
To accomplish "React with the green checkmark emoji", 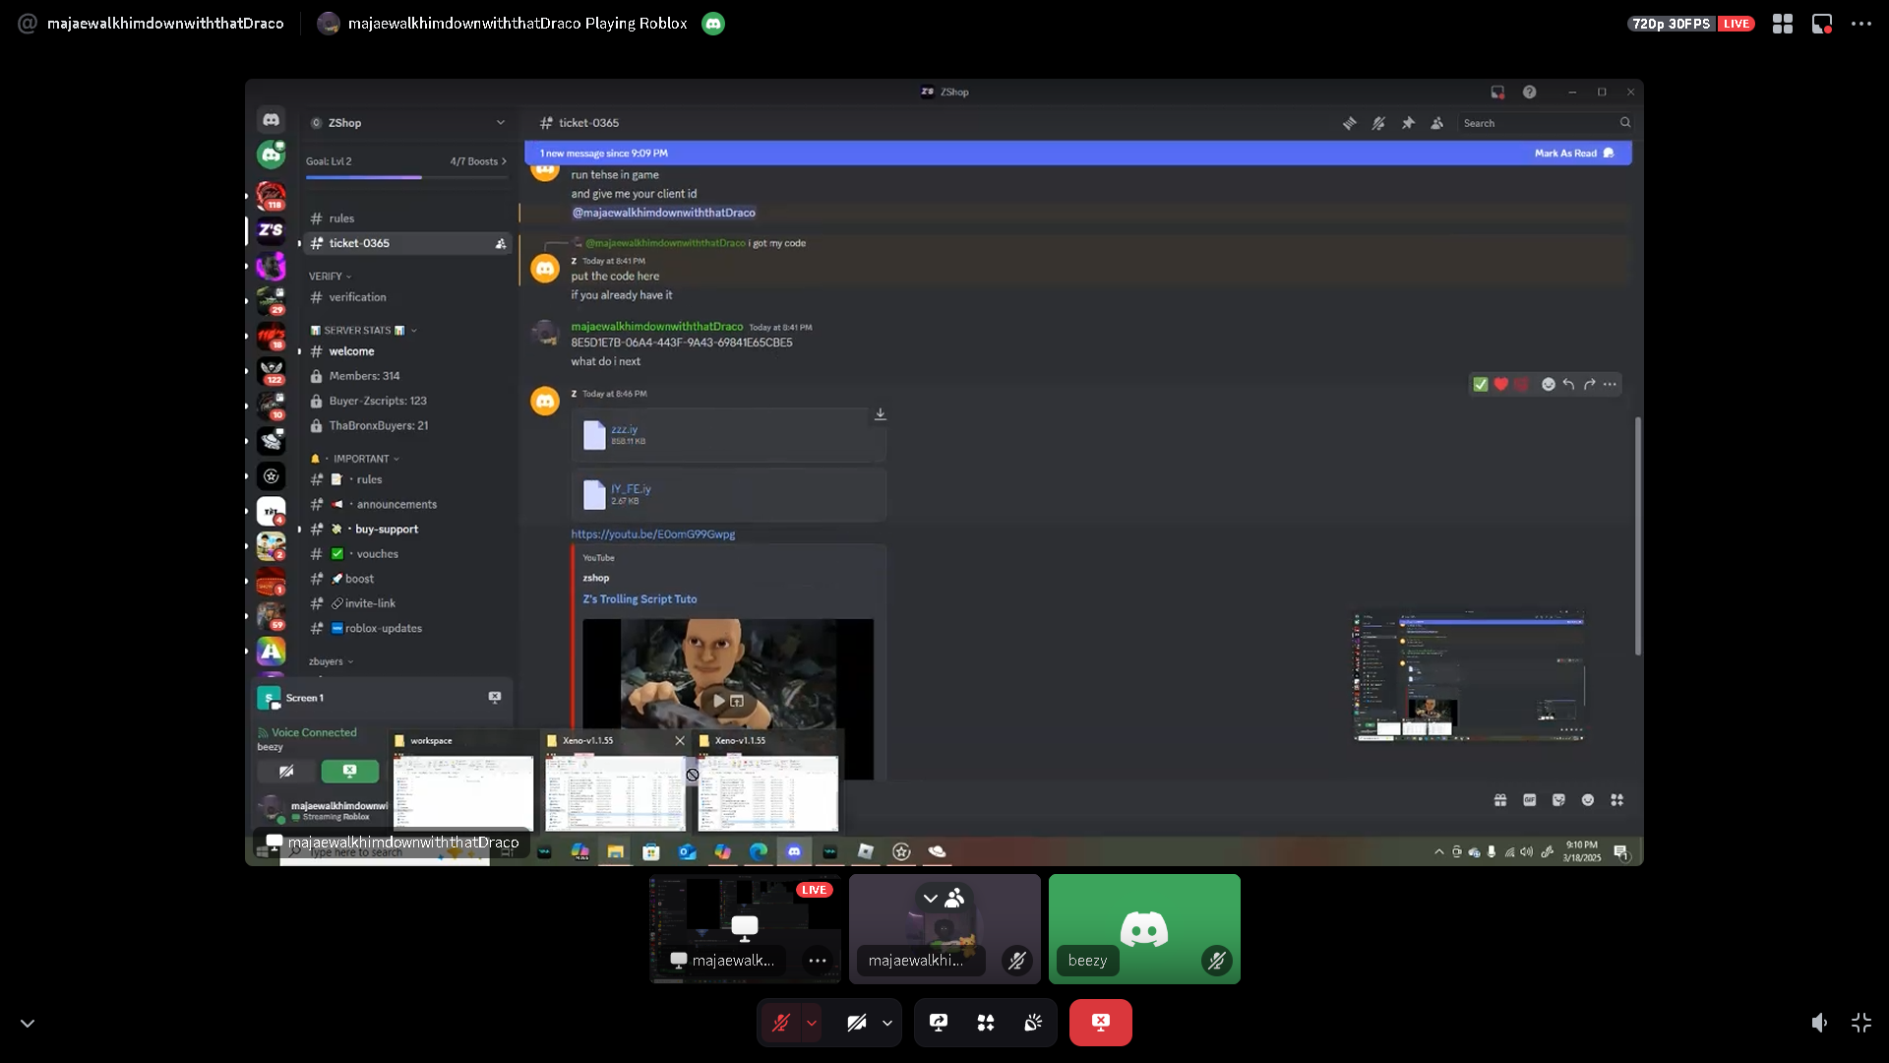I will click(1481, 385).
